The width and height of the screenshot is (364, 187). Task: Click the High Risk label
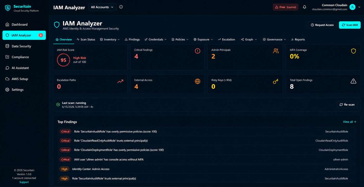point(80,58)
